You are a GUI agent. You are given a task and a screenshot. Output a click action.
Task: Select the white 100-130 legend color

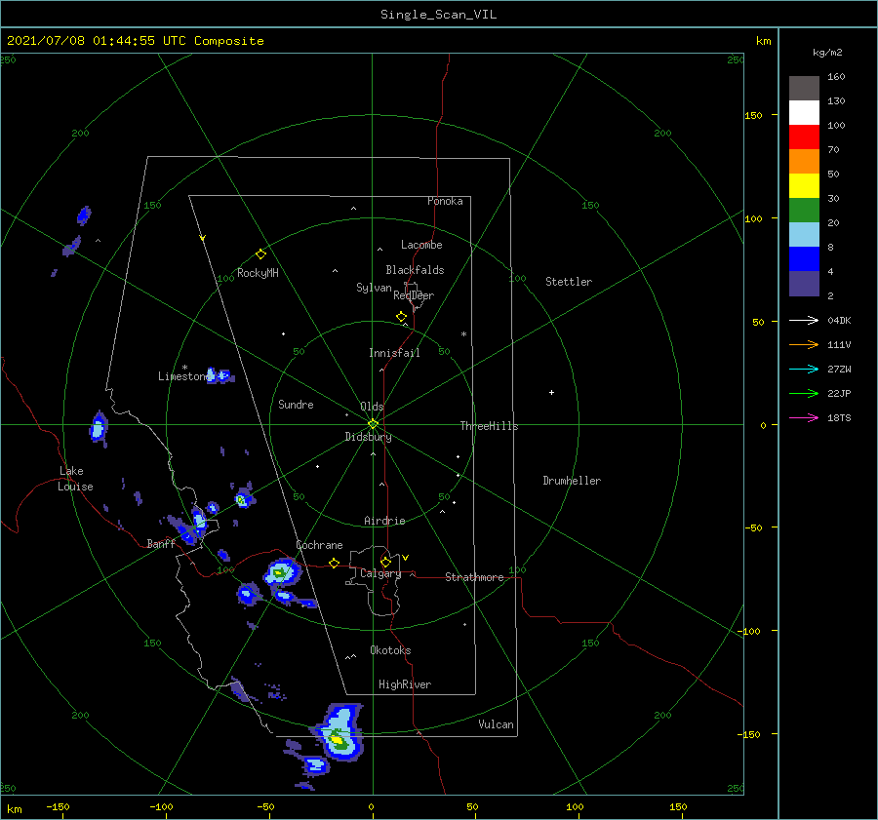(x=804, y=112)
